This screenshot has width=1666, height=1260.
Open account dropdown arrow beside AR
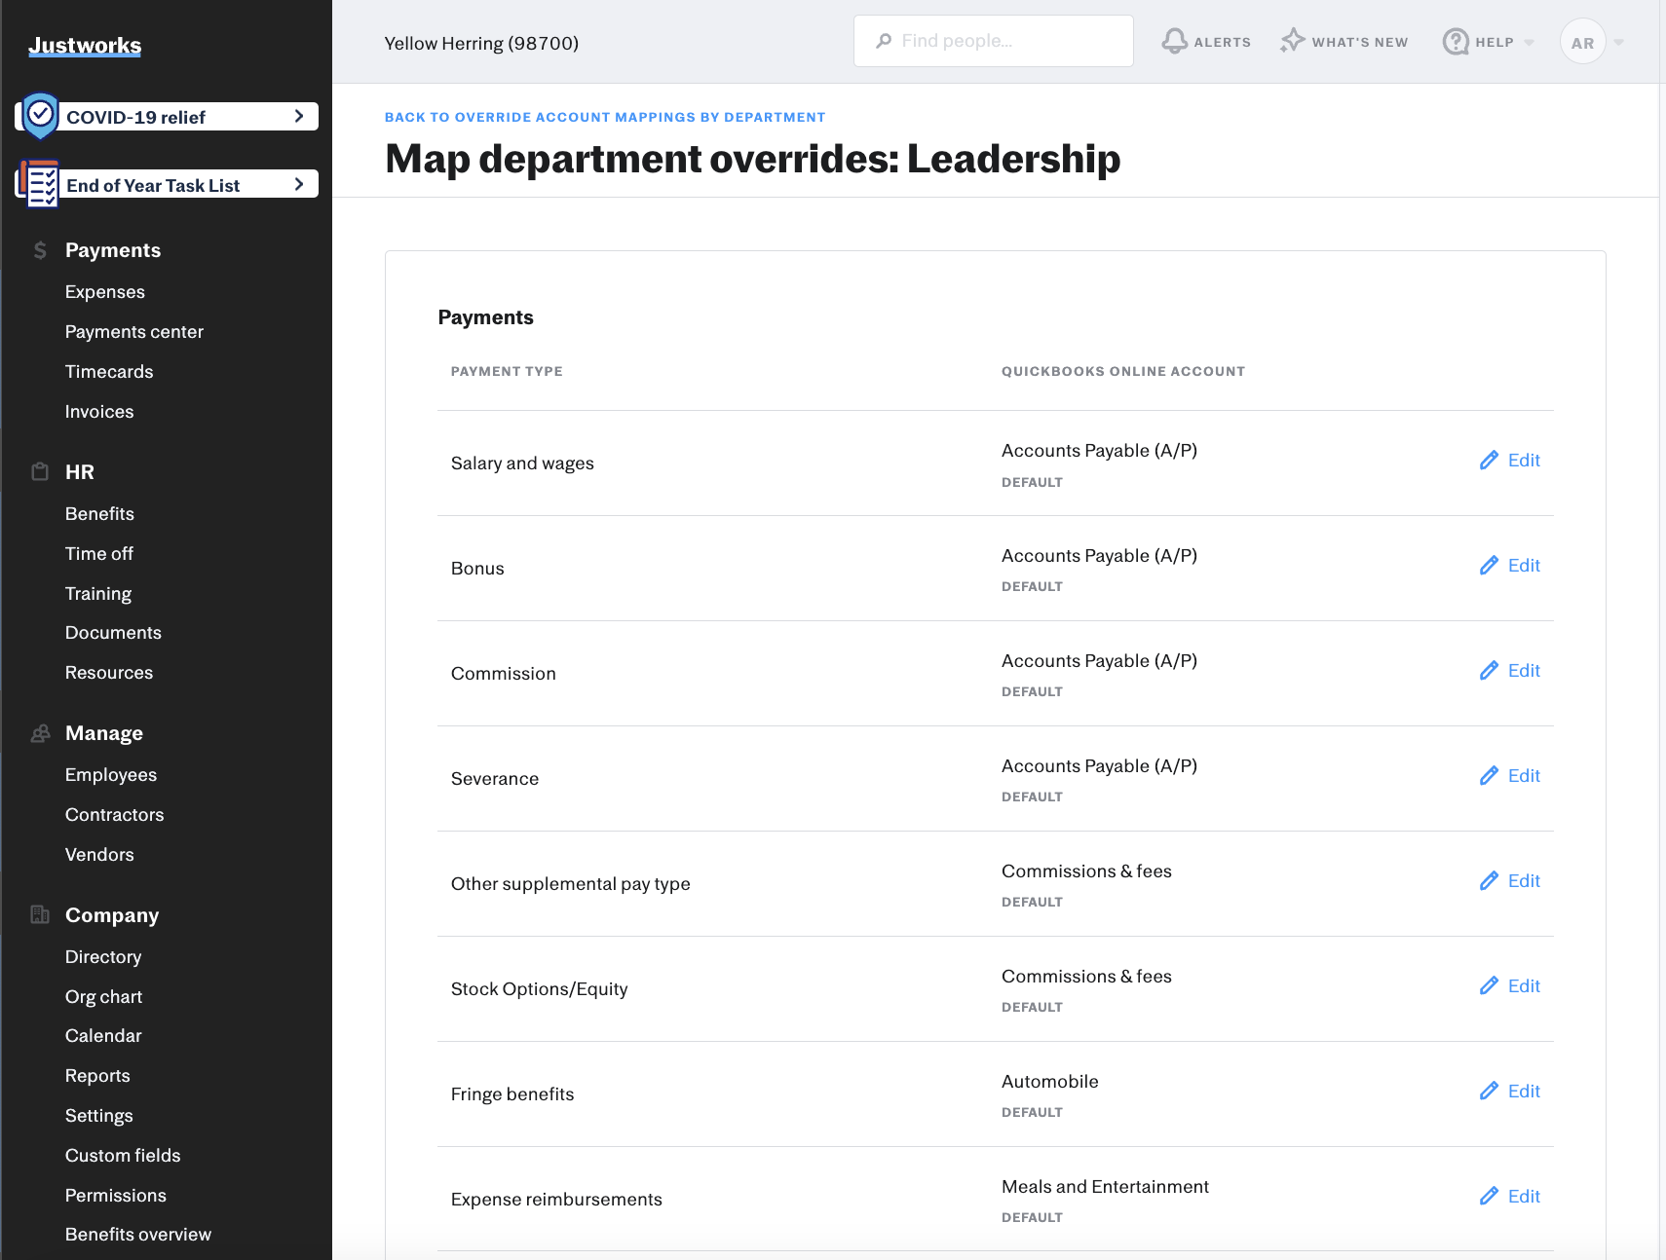tap(1619, 43)
